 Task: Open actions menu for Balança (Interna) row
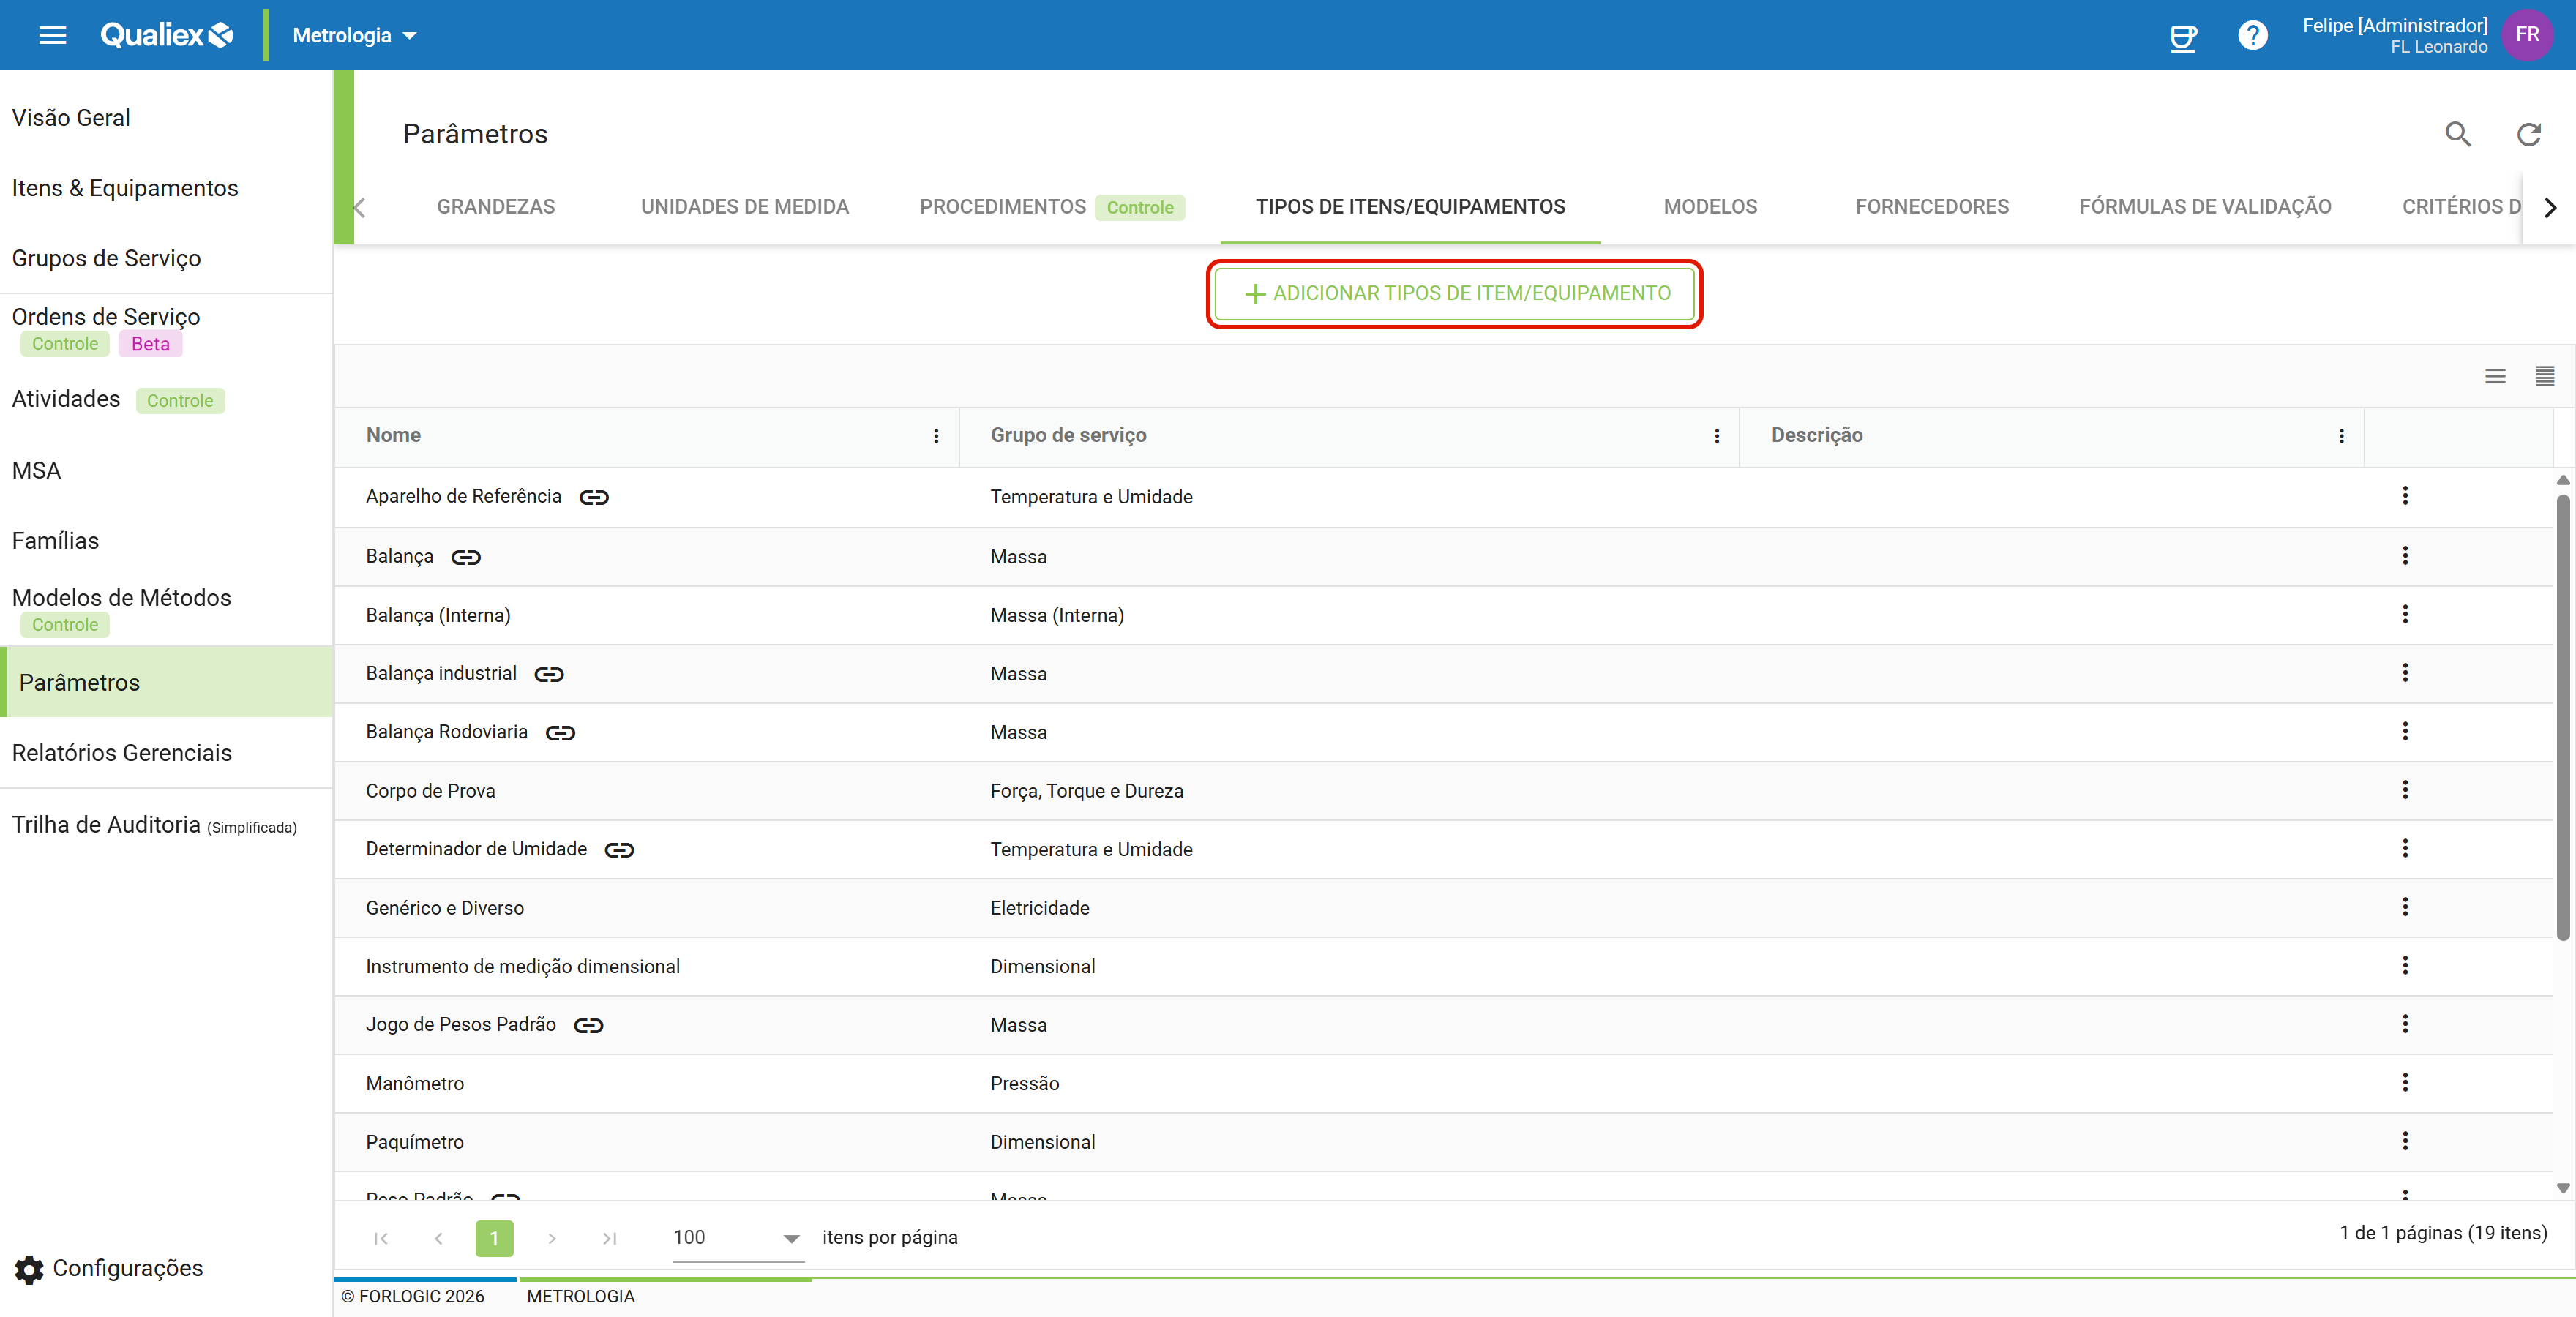tap(2405, 614)
